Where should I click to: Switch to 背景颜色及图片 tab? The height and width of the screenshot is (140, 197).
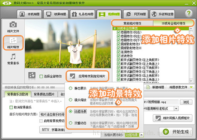(44, 94)
